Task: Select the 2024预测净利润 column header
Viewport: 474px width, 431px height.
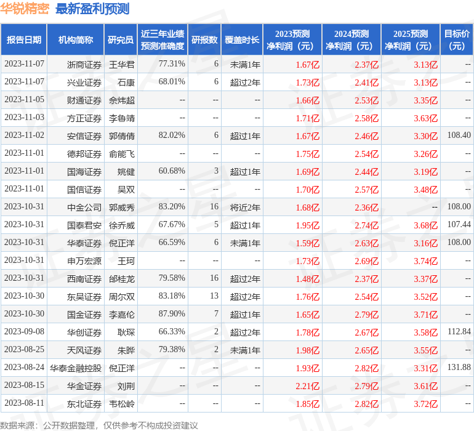Action: 351,39
